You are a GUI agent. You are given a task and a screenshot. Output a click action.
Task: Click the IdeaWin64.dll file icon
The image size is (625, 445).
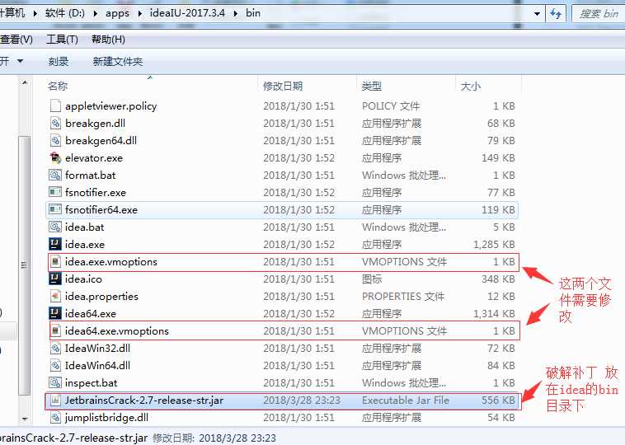tap(55, 365)
